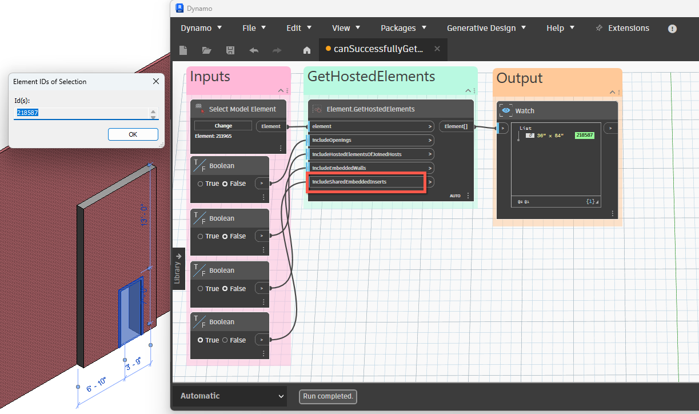
Task: Select False on the first Boolean node
Action: 225,184
